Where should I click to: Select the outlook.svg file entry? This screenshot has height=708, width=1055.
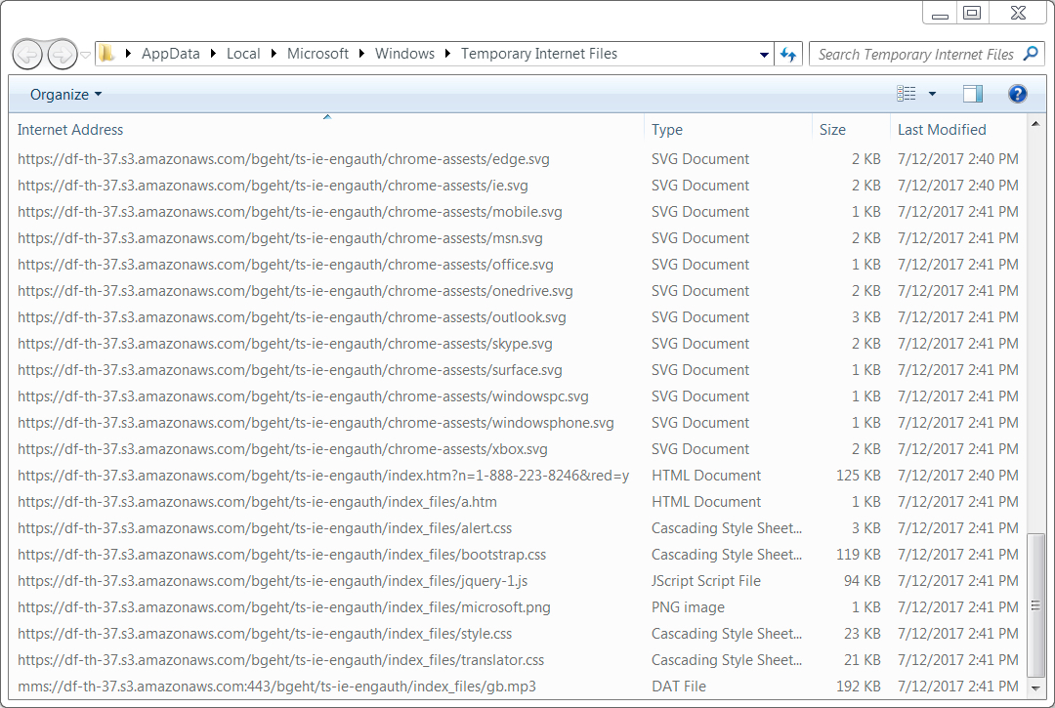coord(518,317)
